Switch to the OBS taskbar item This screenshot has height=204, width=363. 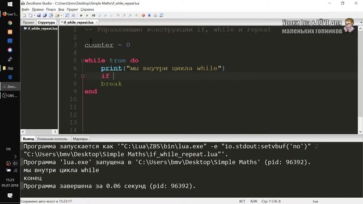10,96
